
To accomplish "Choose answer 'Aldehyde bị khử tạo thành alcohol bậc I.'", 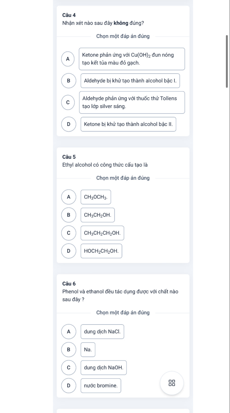I will point(130,81).
